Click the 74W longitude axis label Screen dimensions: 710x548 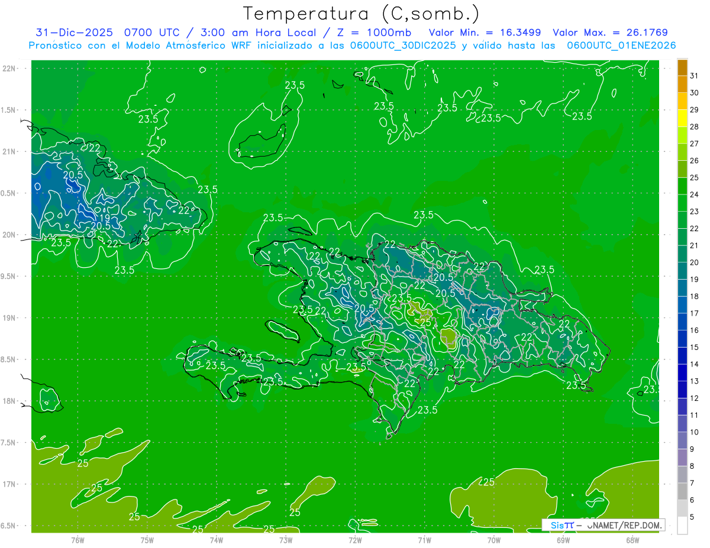217,540
